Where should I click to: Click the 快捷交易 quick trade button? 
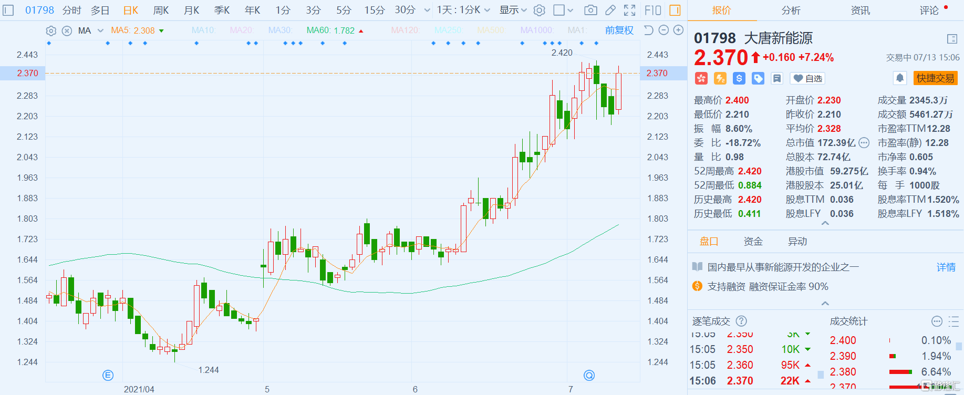click(x=936, y=78)
